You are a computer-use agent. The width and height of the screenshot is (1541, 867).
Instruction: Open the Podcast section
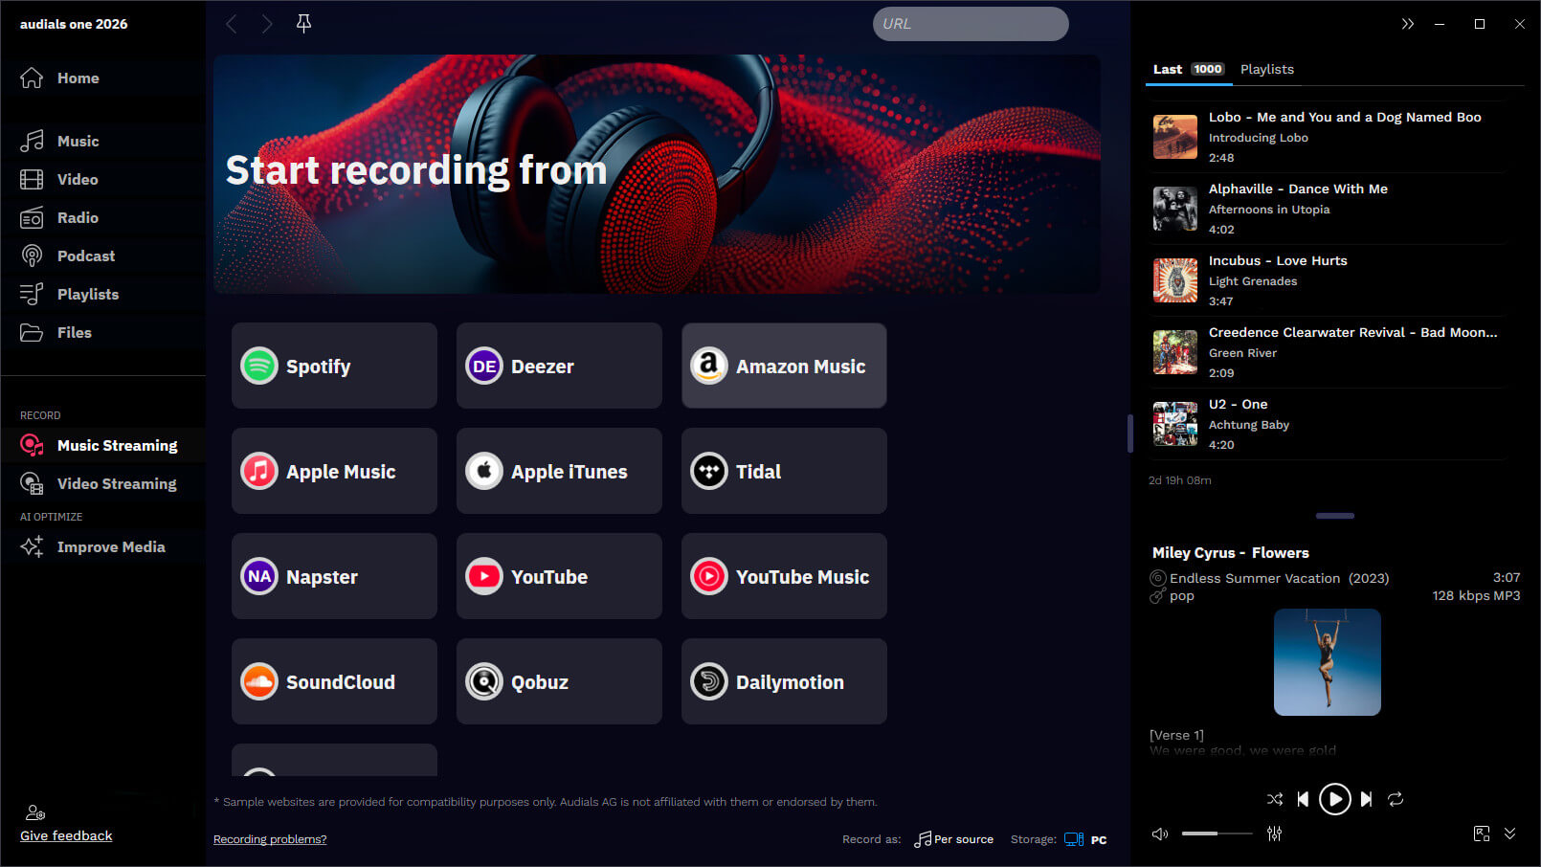pos(86,256)
